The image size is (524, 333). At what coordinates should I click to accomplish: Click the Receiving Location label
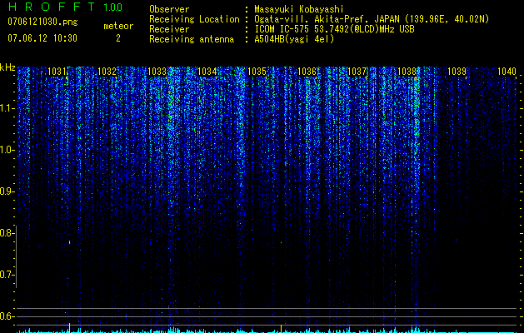194,19
